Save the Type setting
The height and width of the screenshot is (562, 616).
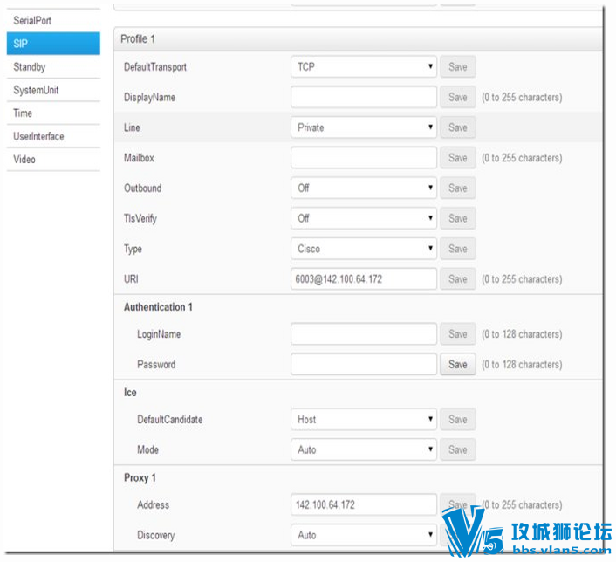tap(458, 249)
